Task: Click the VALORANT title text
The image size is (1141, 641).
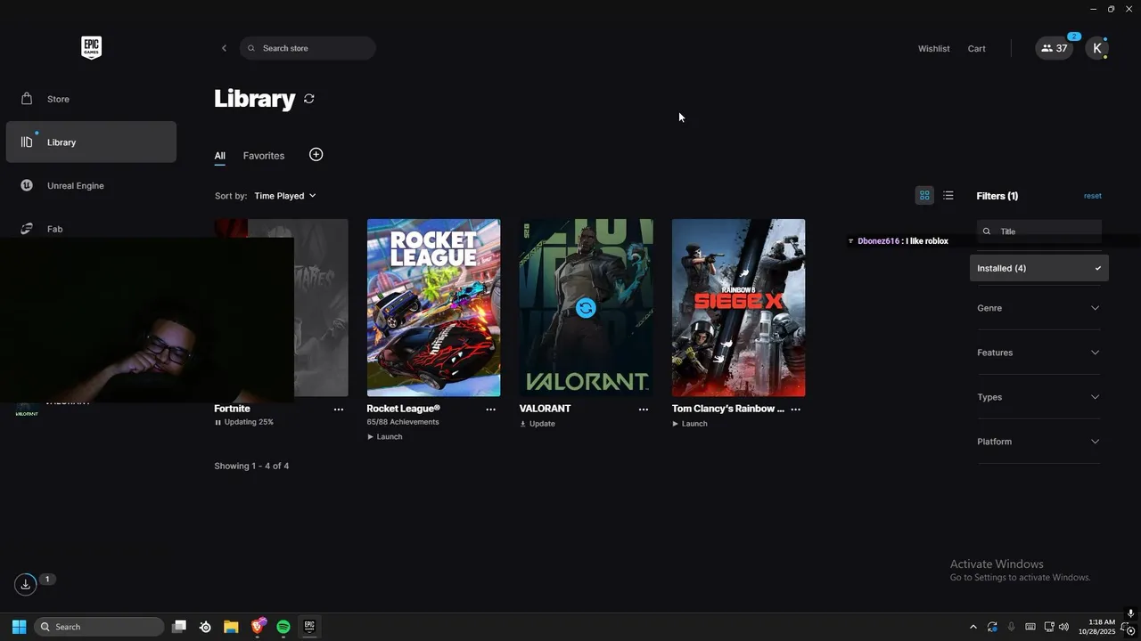Action: click(x=545, y=409)
